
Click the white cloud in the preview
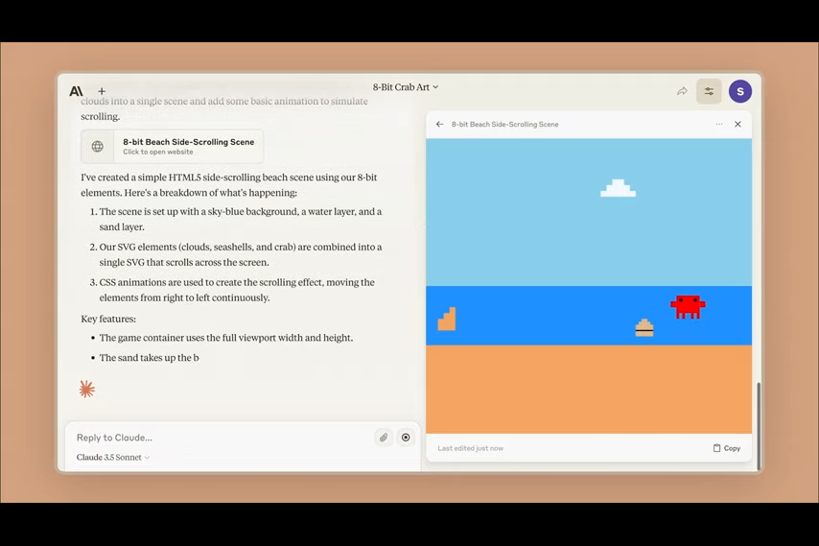coord(618,188)
